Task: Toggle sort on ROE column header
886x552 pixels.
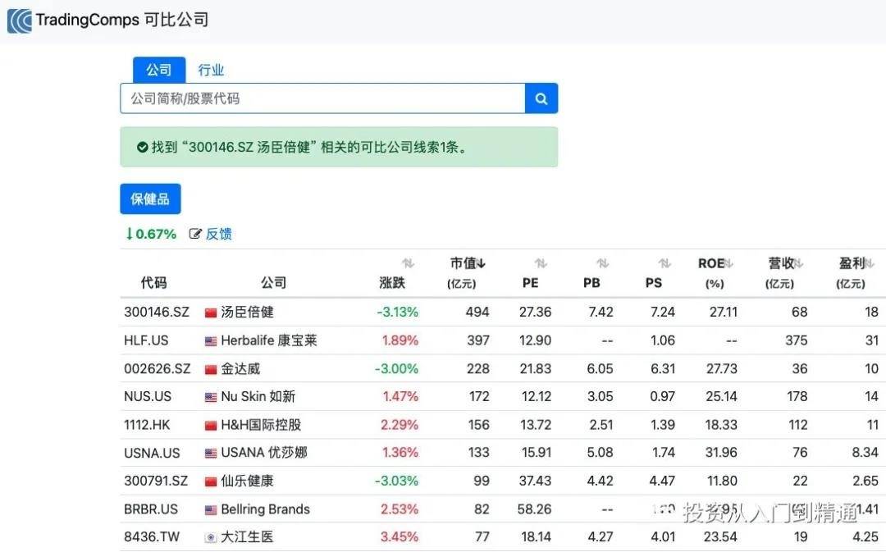Action: click(x=715, y=263)
